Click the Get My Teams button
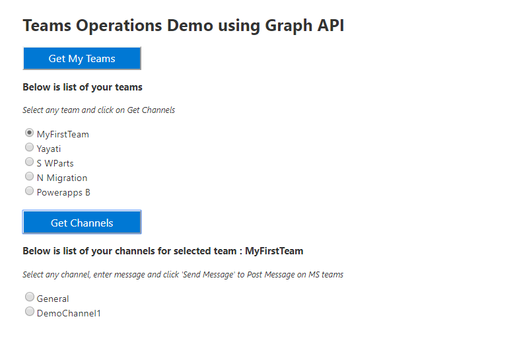Screen dimensions: 521x362 click(x=82, y=58)
